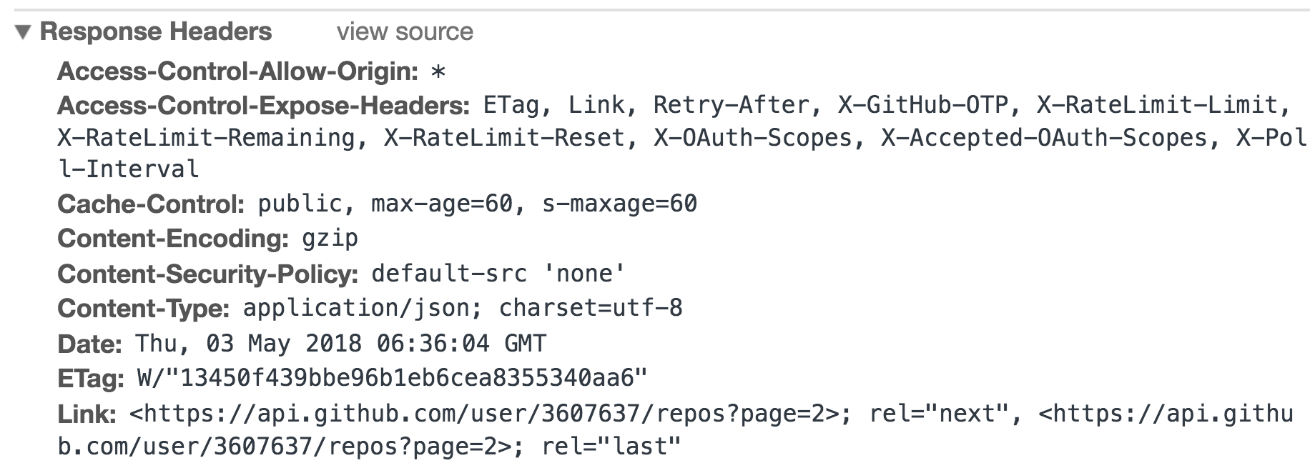Click the default-src 'none' value
The height and width of the screenshot is (463, 1310).
point(498,274)
